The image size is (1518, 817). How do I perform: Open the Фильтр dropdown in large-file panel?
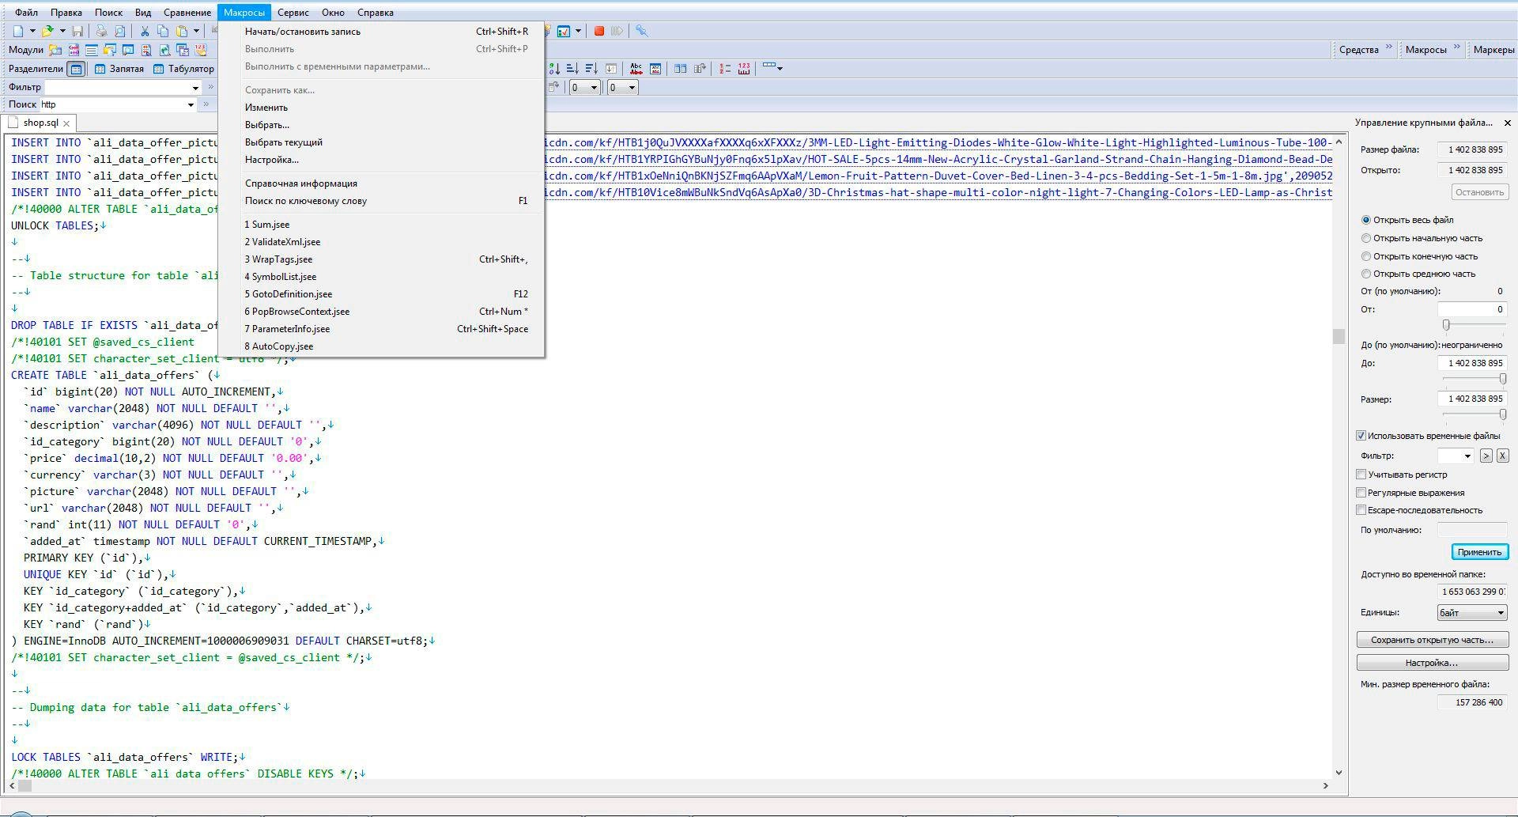(x=1467, y=456)
